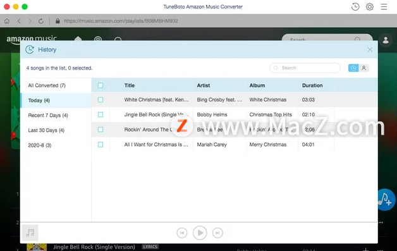Select the Today (4) category
The height and width of the screenshot is (251, 397).
(x=56, y=101)
